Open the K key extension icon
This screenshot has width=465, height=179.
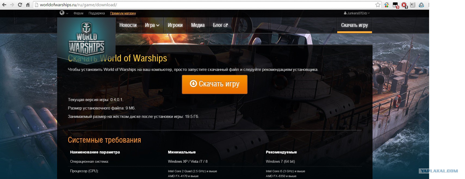[x=413, y=5]
